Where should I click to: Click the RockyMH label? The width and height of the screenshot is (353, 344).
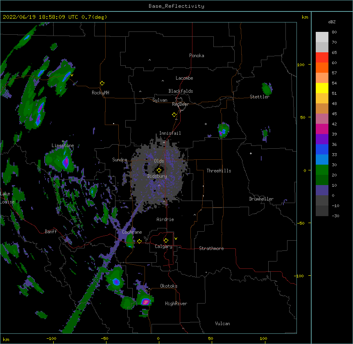(x=100, y=93)
